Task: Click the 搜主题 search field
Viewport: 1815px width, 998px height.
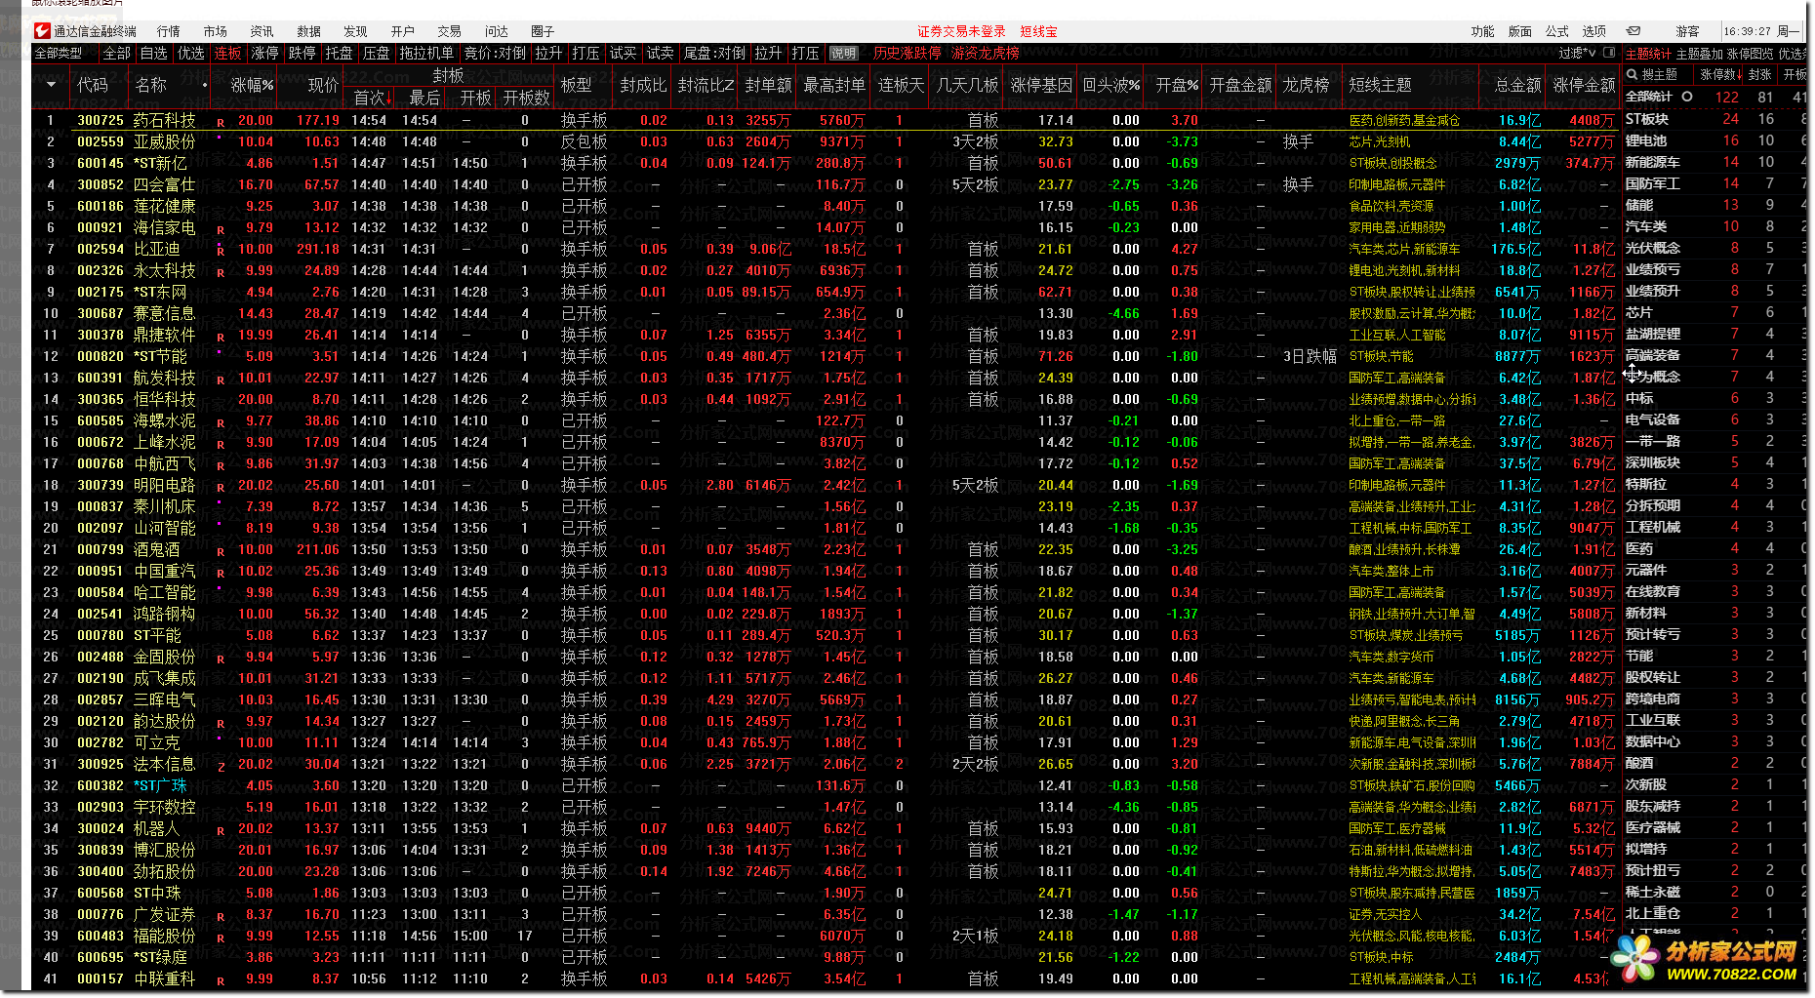Action: coord(1659,74)
